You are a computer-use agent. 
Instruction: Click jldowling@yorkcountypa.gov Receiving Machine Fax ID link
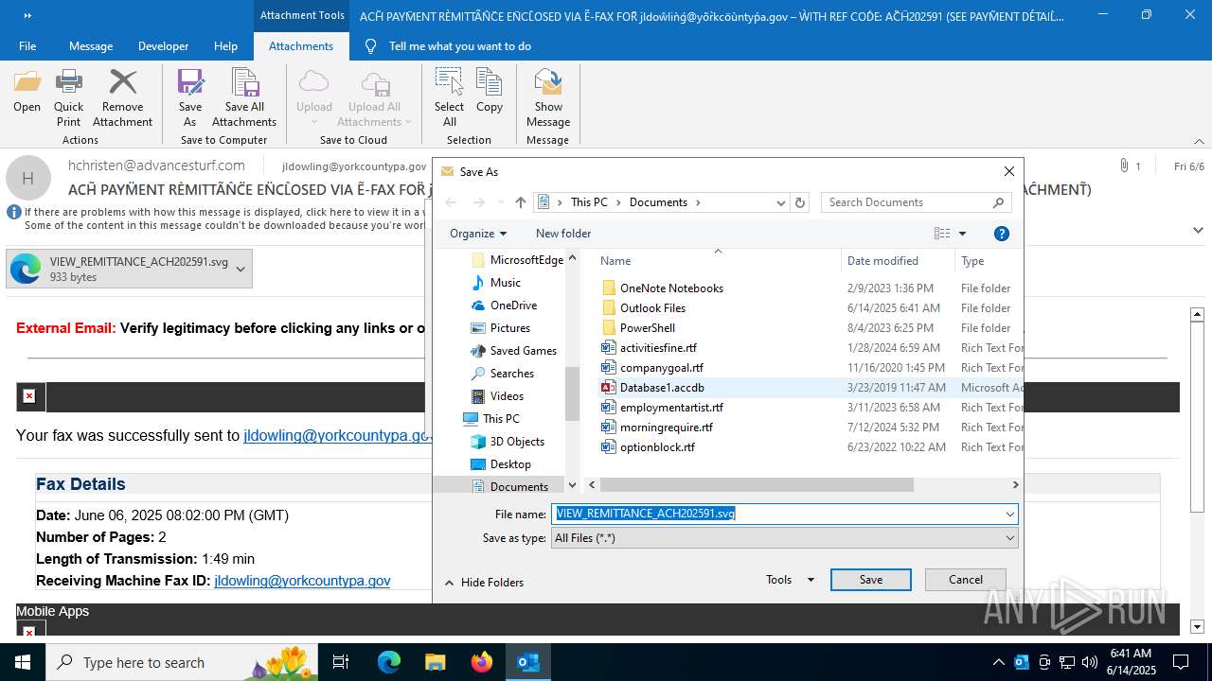coord(302,581)
